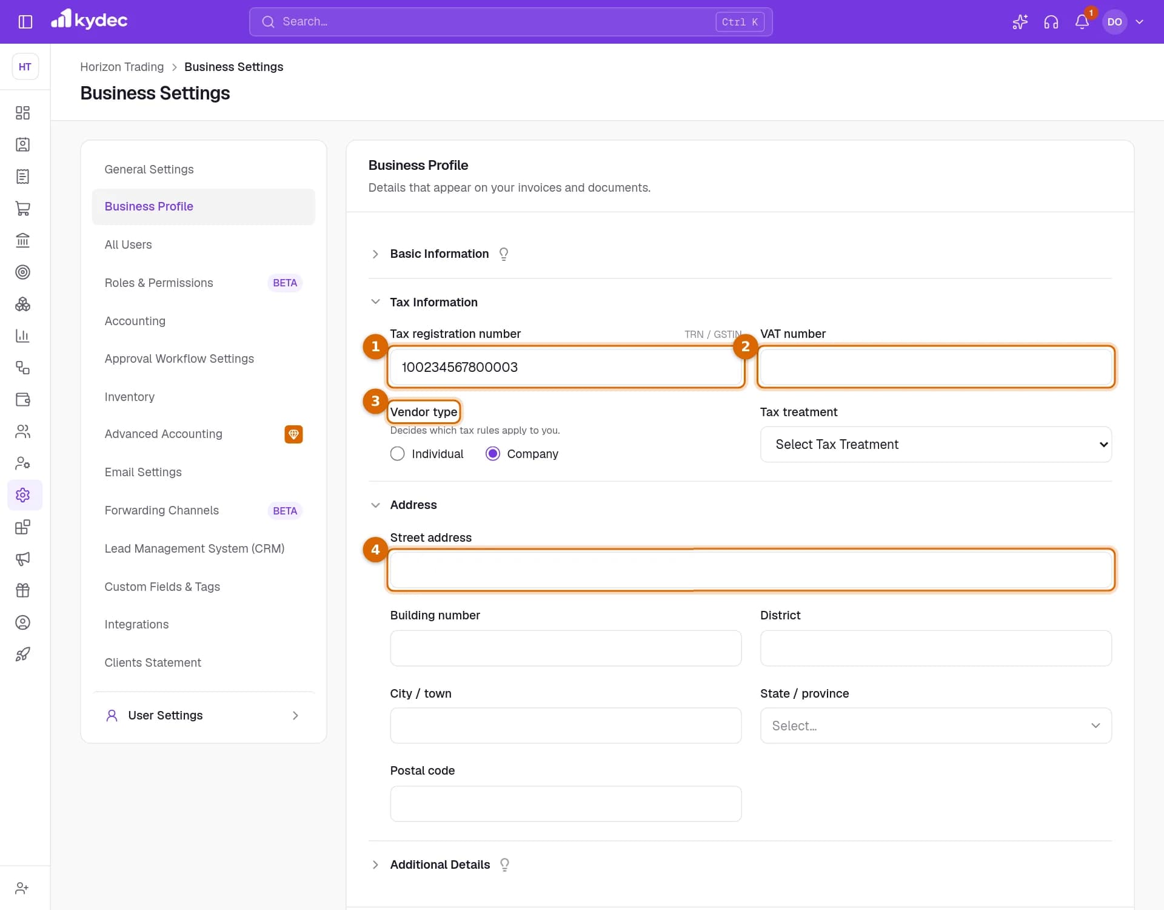Viewport: 1164px width, 910px height.
Task: Click the Street address input field
Action: click(751, 570)
